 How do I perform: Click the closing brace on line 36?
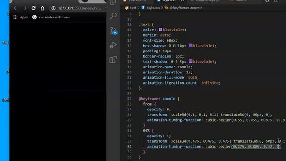pos(140,157)
